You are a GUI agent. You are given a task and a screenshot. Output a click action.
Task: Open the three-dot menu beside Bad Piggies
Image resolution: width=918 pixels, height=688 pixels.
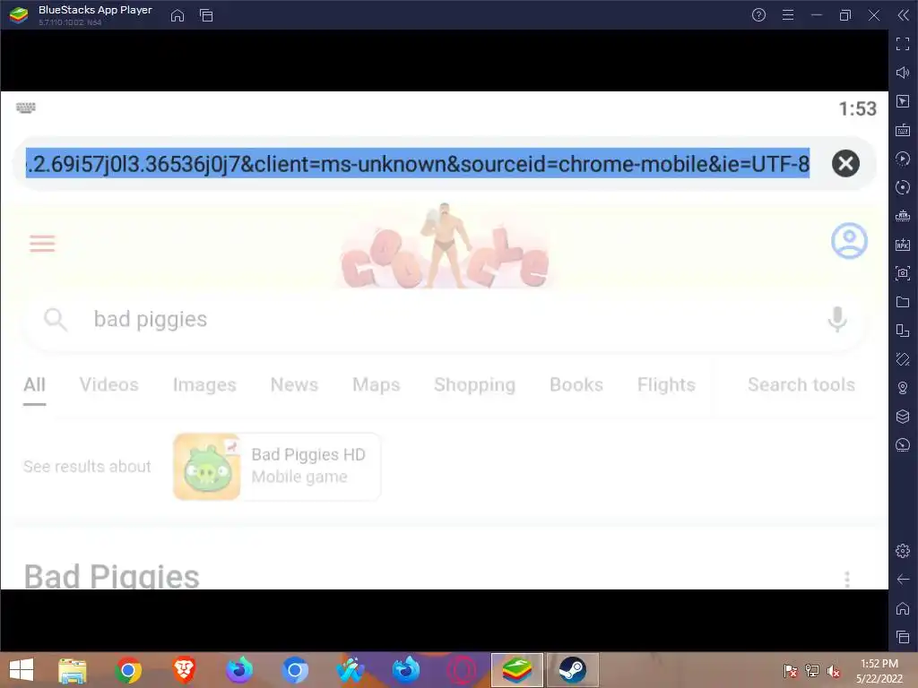point(846,579)
